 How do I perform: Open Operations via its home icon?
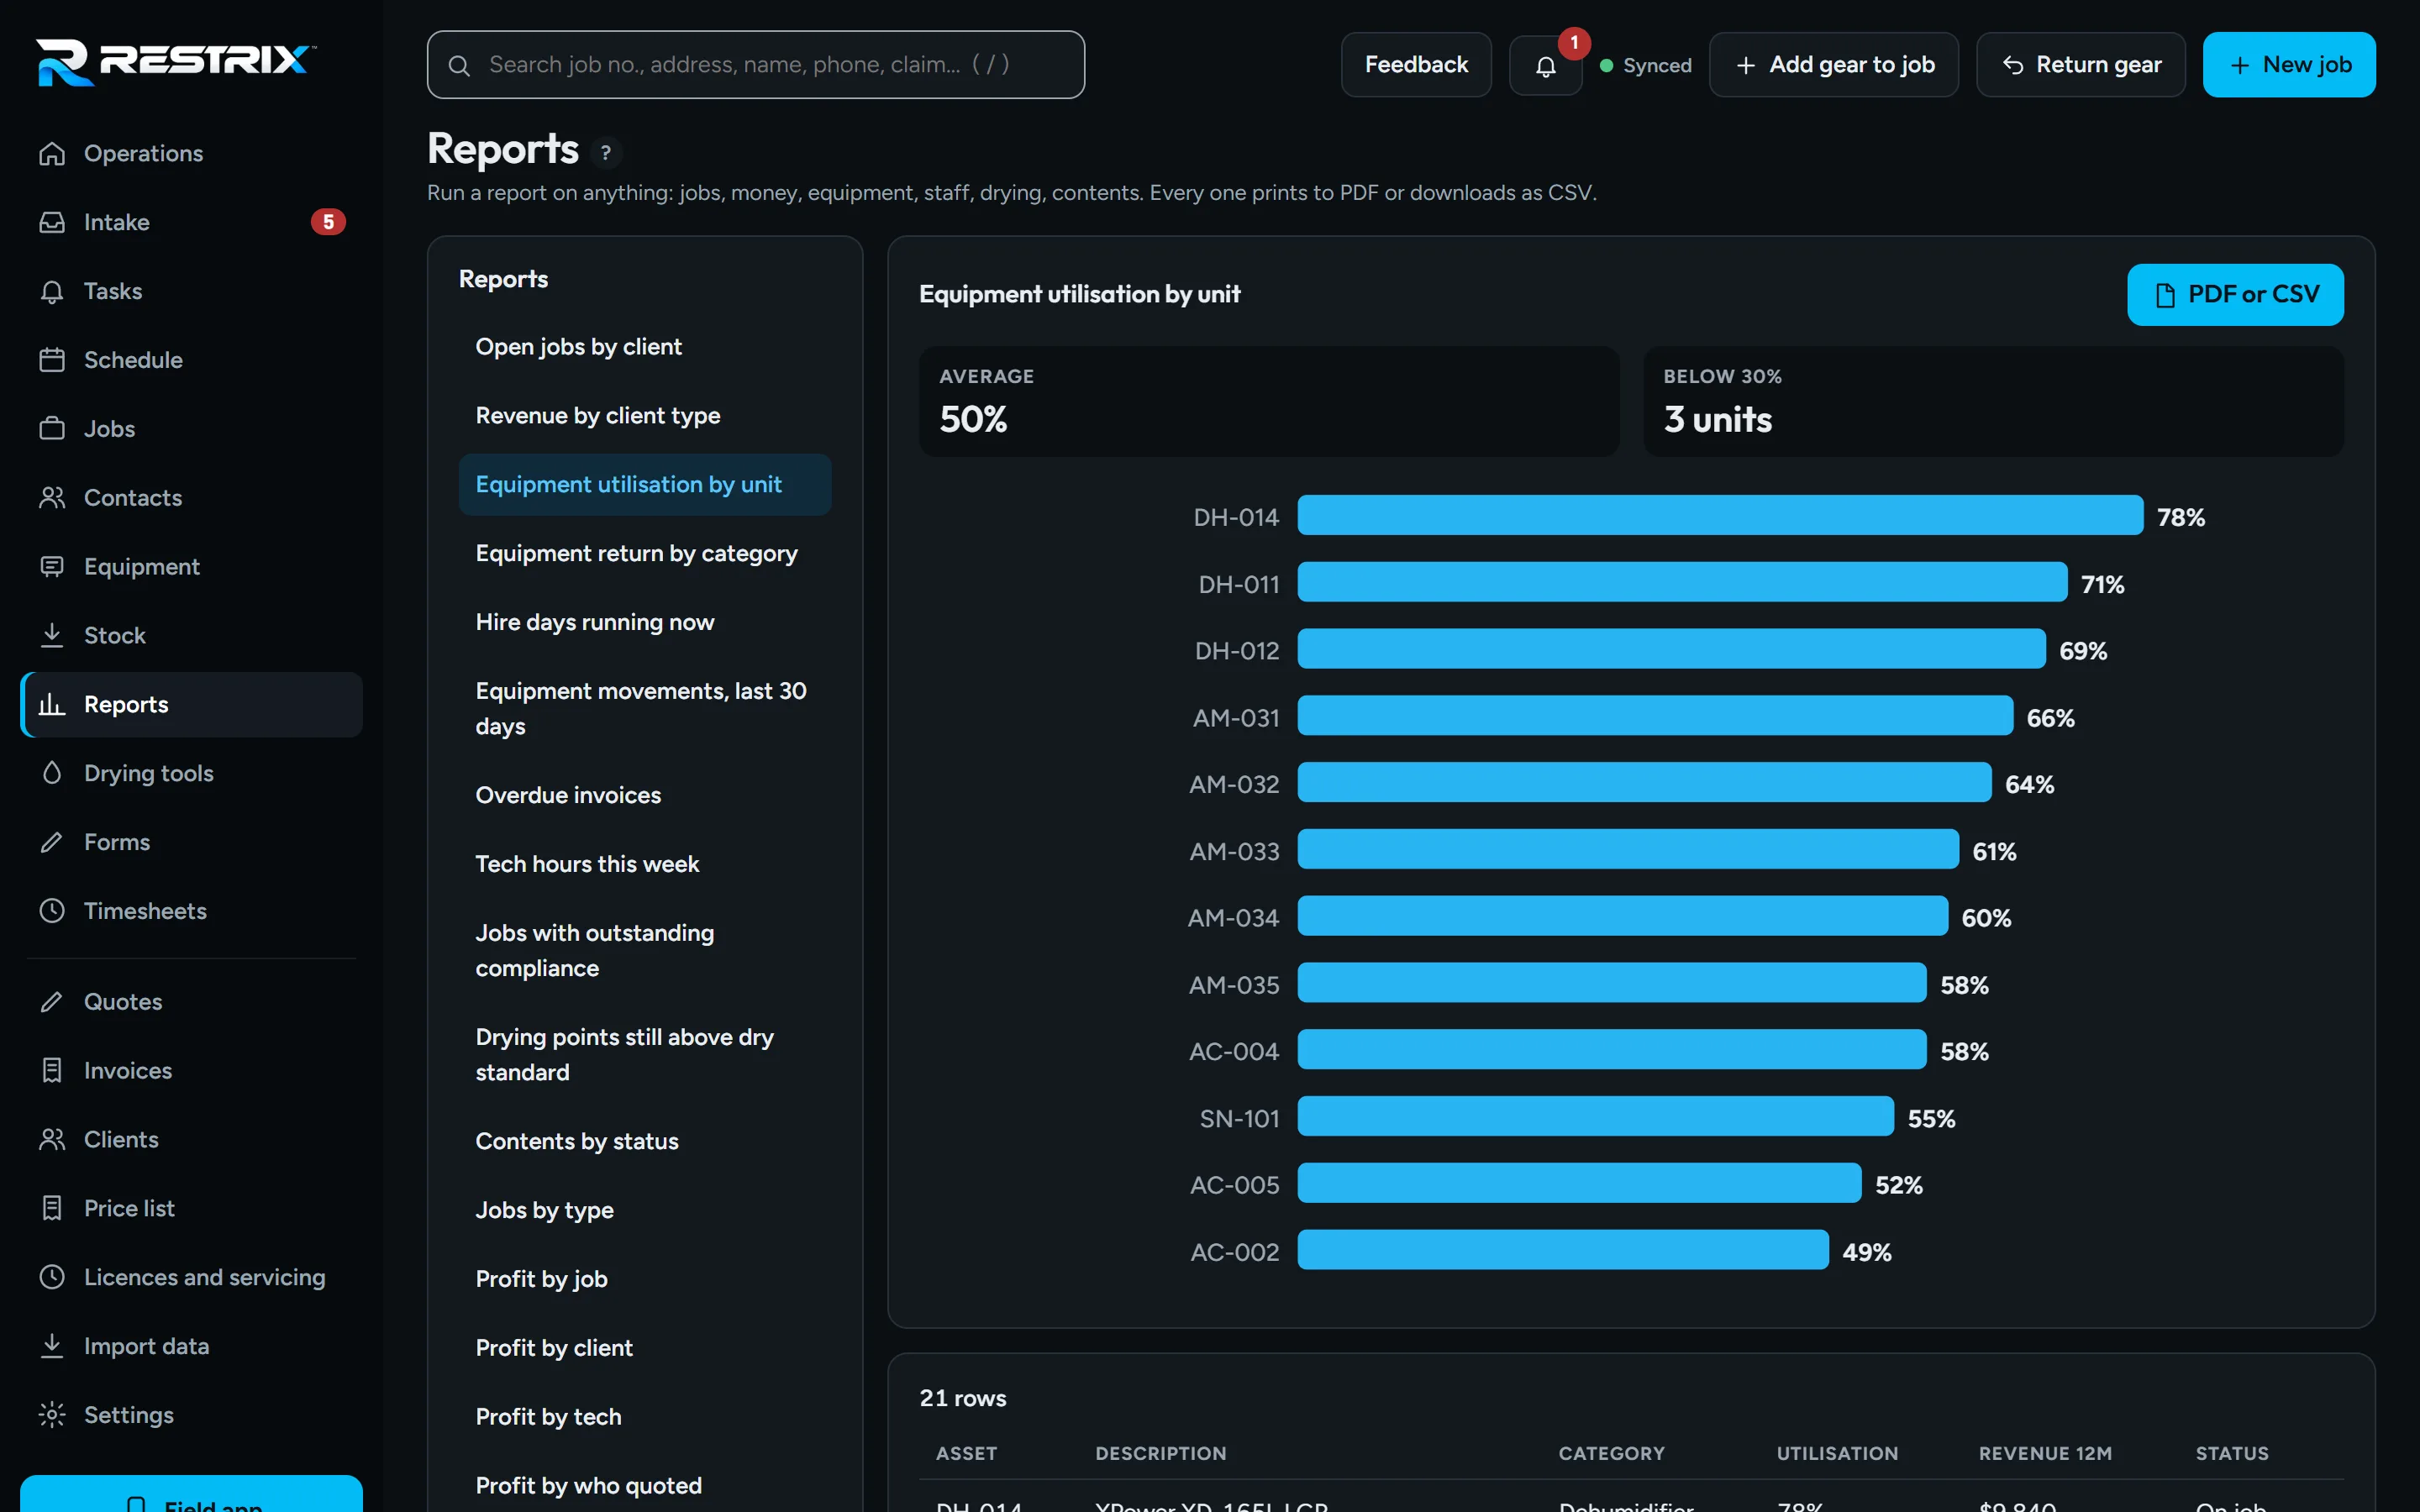tap(52, 153)
